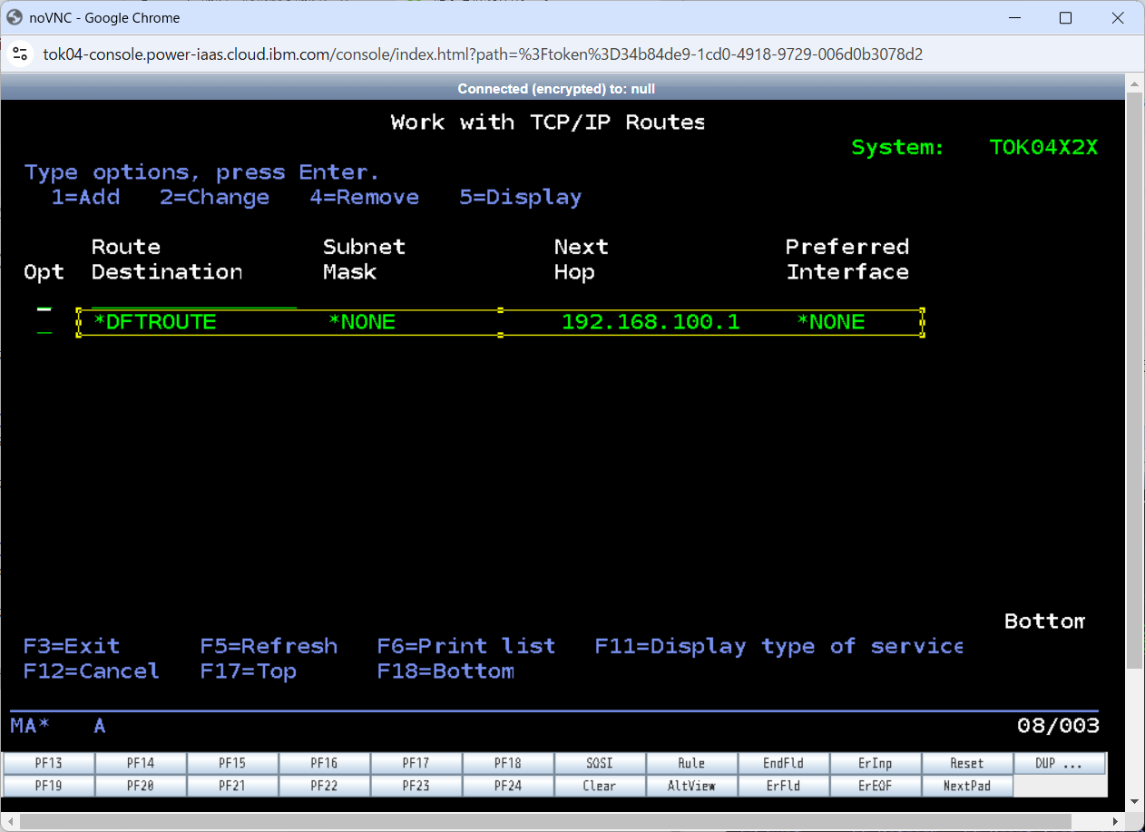Click the PF20 keypad button

[x=141, y=786]
